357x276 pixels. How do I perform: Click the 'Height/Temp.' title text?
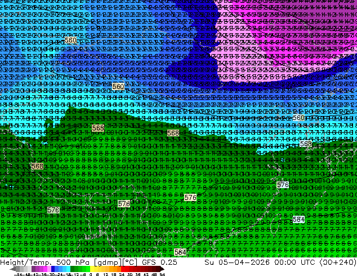coord(25,262)
